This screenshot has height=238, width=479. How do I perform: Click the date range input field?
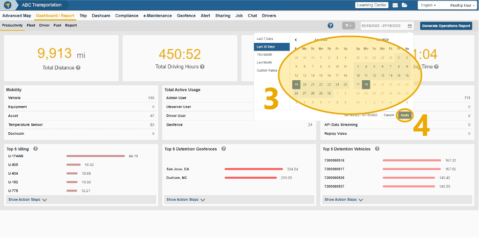click(x=383, y=26)
